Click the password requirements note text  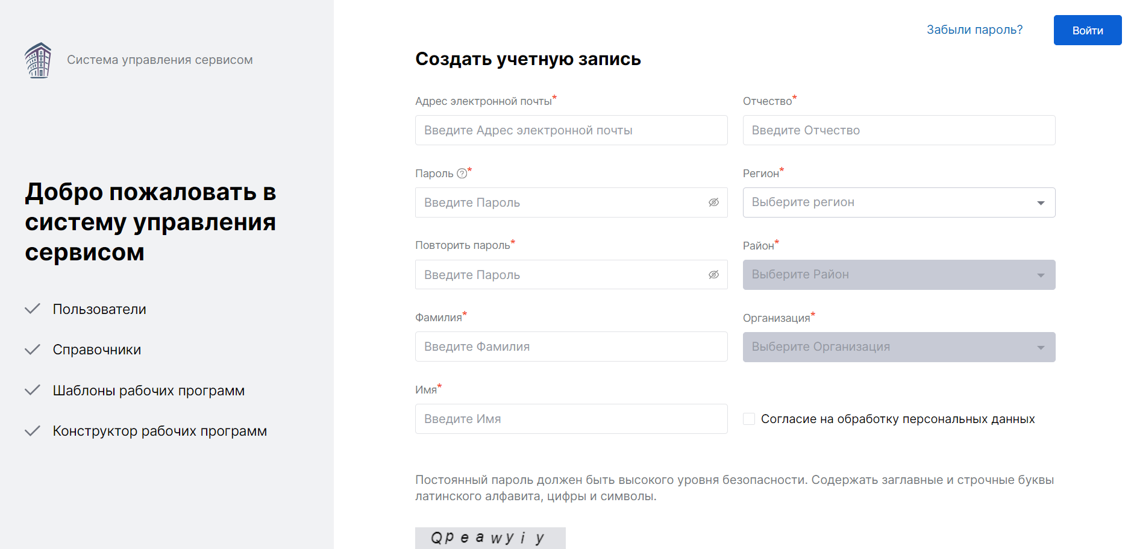click(735, 488)
